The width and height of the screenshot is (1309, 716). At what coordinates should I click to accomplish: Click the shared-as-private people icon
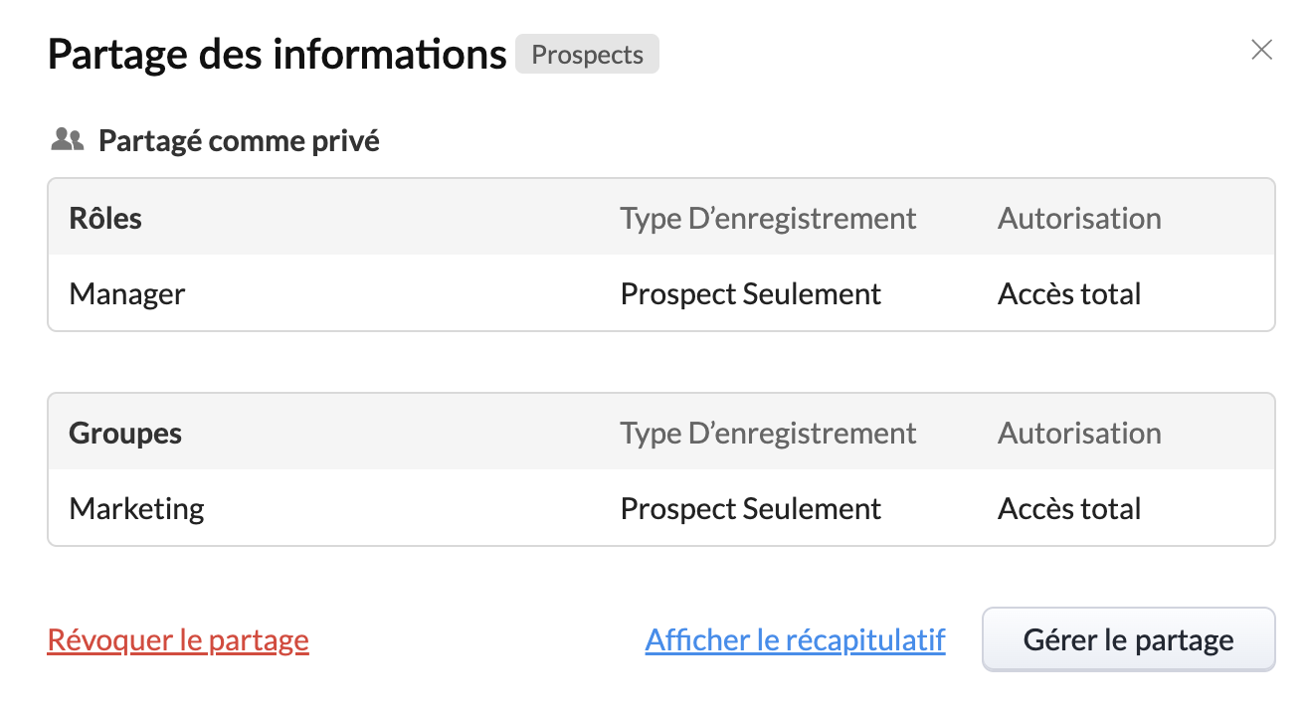pyautogui.click(x=66, y=139)
